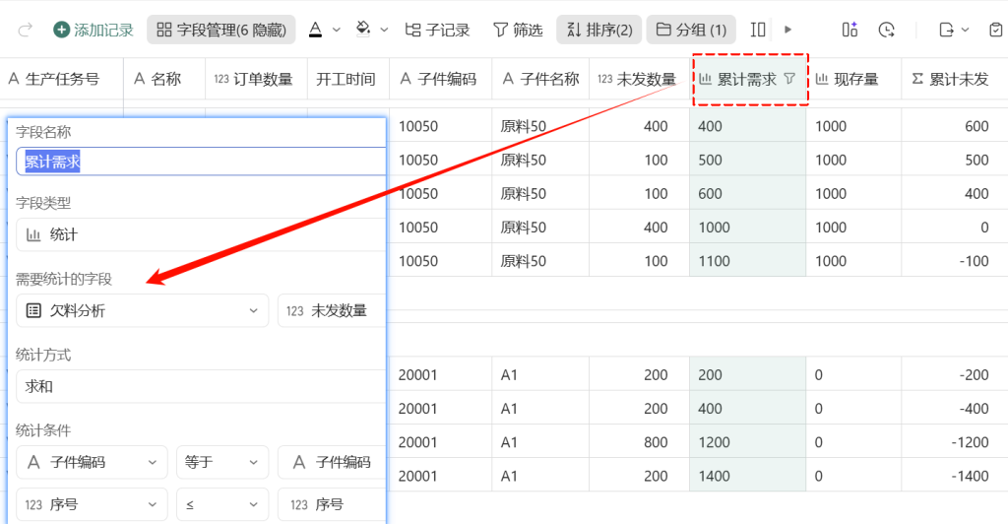Click the clipboard check icon

click(x=995, y=30)
